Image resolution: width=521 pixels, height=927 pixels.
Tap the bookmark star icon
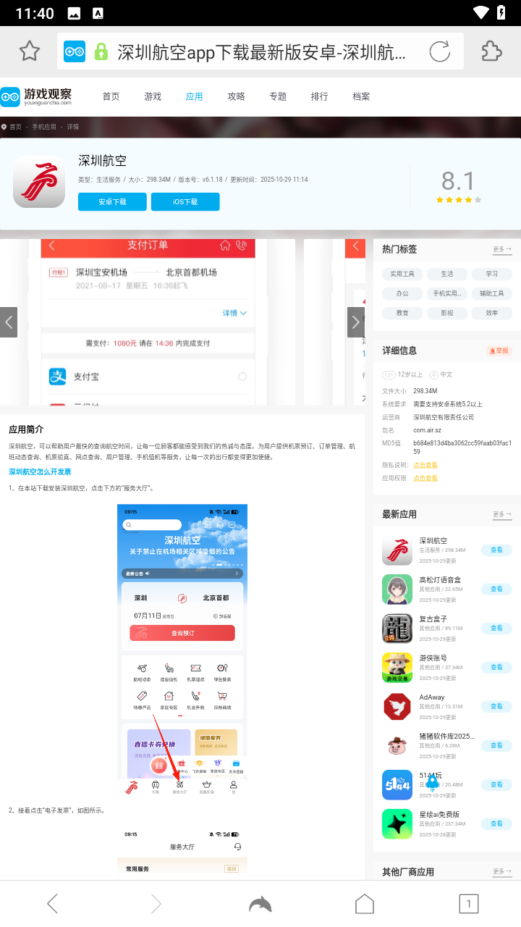29,51
